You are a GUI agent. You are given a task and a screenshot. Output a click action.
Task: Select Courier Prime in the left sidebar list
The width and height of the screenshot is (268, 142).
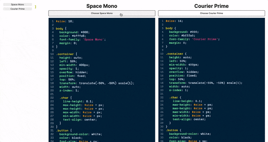point(17,9)
